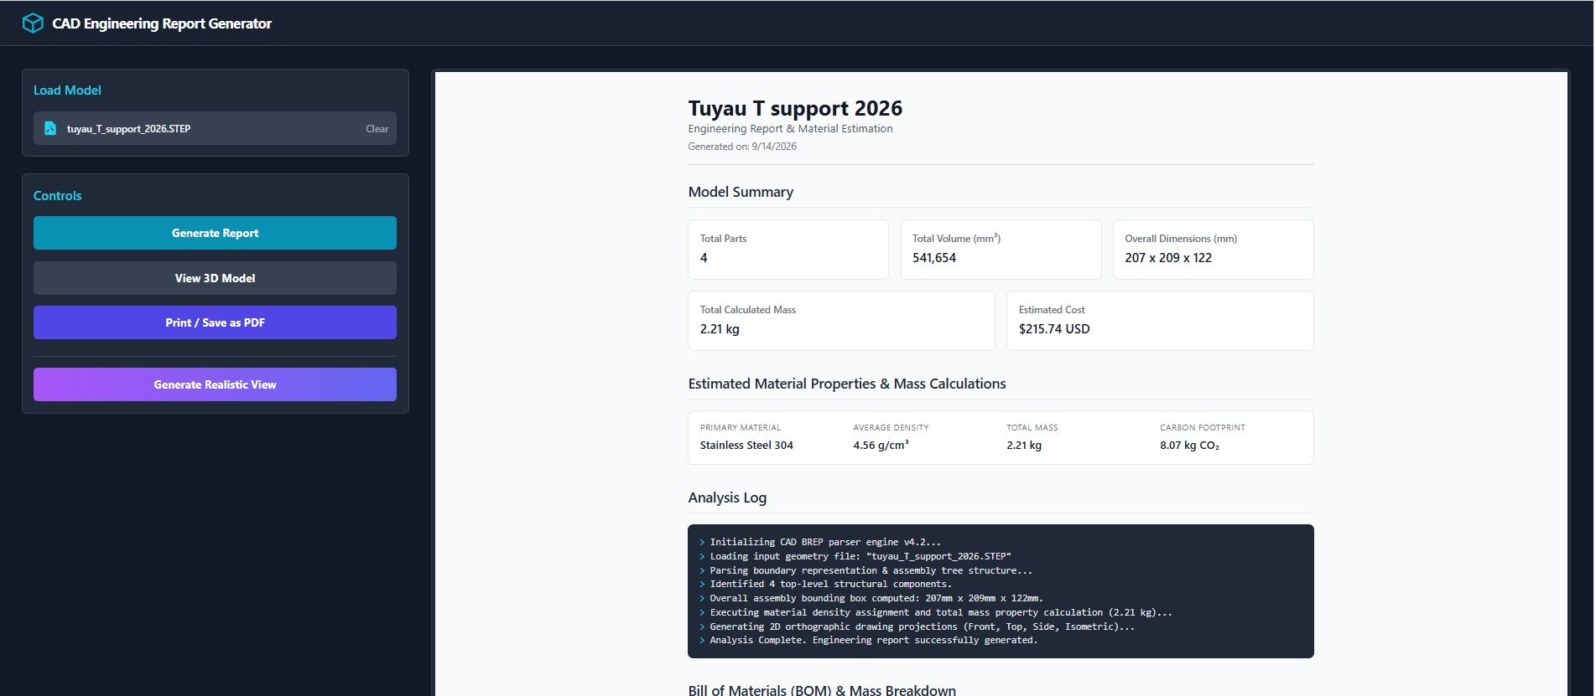Click the log line Overall assembly bounding box computed

point(876,598)
